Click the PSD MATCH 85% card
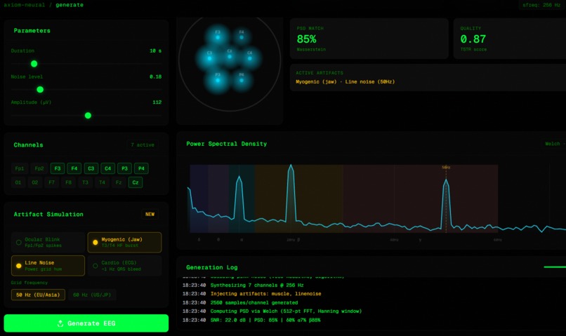The height and width of the screenshot is (336, 566). click(369, 39)
